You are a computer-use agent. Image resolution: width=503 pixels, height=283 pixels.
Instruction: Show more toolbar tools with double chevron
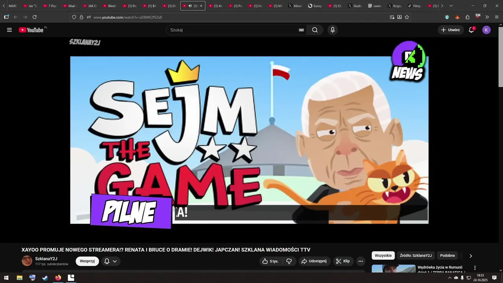pyautogui.click(x=487, y=17)
